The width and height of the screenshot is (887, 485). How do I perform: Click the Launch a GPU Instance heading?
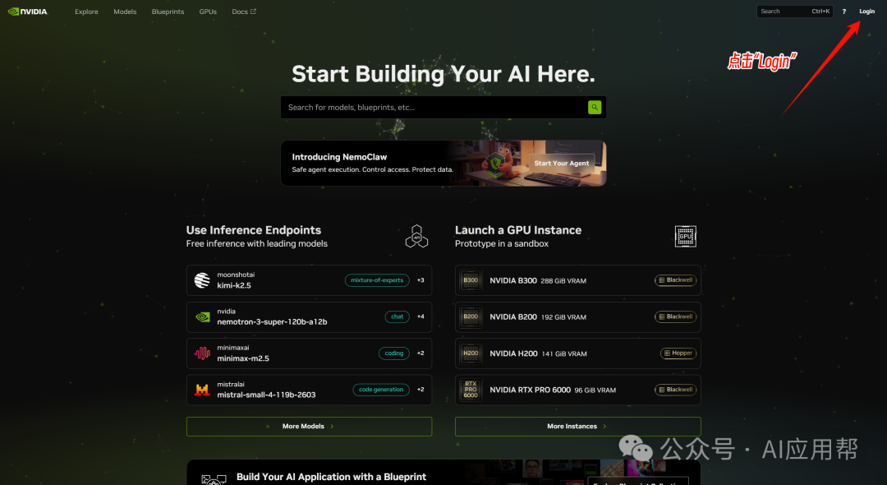click(518, 230)
